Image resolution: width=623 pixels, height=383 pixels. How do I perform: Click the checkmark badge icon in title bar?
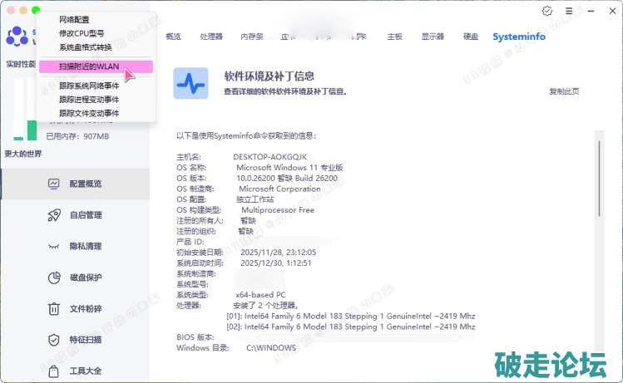click(x=546, y=12)
